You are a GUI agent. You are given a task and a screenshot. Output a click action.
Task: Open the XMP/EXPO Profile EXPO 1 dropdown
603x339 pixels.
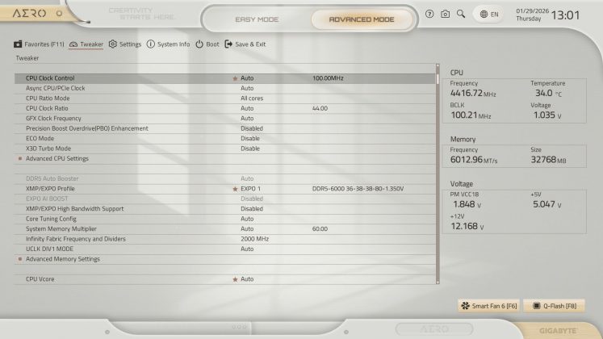[x=252, y=189]
